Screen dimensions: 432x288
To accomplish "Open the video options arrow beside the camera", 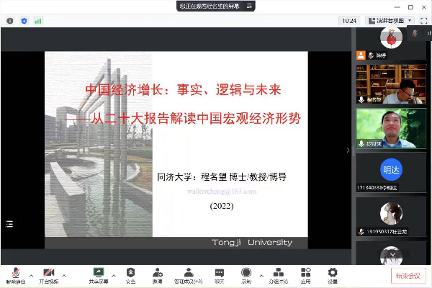I will [65, 274].
